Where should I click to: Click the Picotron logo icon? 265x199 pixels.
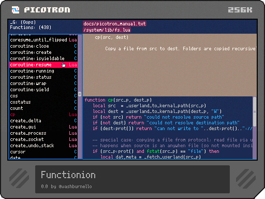[x=16, y=10]
